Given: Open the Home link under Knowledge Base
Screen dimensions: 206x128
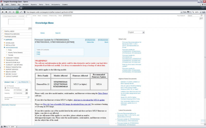Looking at the screenshot, I should [x=42, y=33].
